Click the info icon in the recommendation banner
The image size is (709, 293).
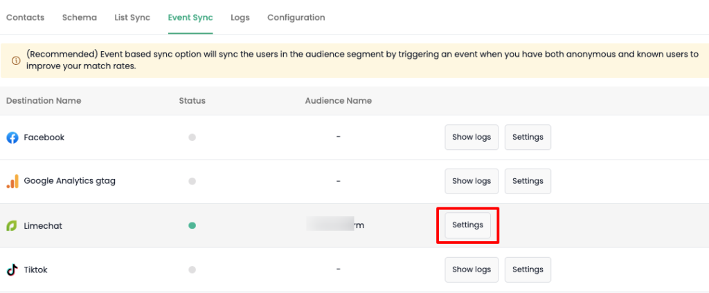point(16,60)
